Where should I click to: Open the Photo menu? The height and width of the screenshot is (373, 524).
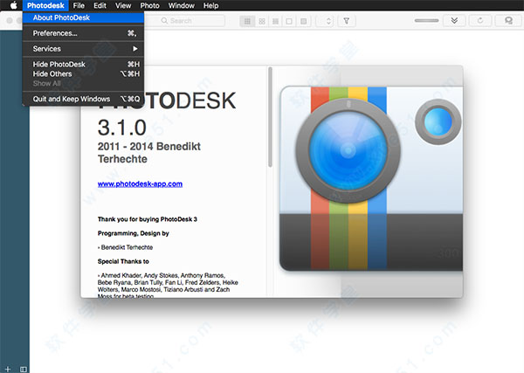[x=149, y=5]
